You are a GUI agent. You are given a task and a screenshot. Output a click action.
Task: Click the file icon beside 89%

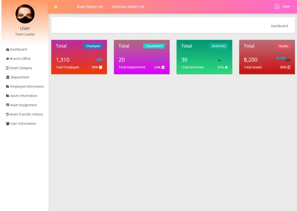(x=289, y=67)
